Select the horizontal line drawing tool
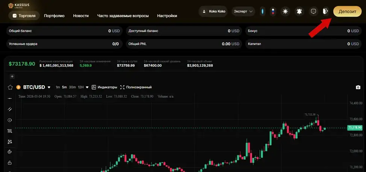Screen dimensions: 366x172 click(x=10, y=98)
